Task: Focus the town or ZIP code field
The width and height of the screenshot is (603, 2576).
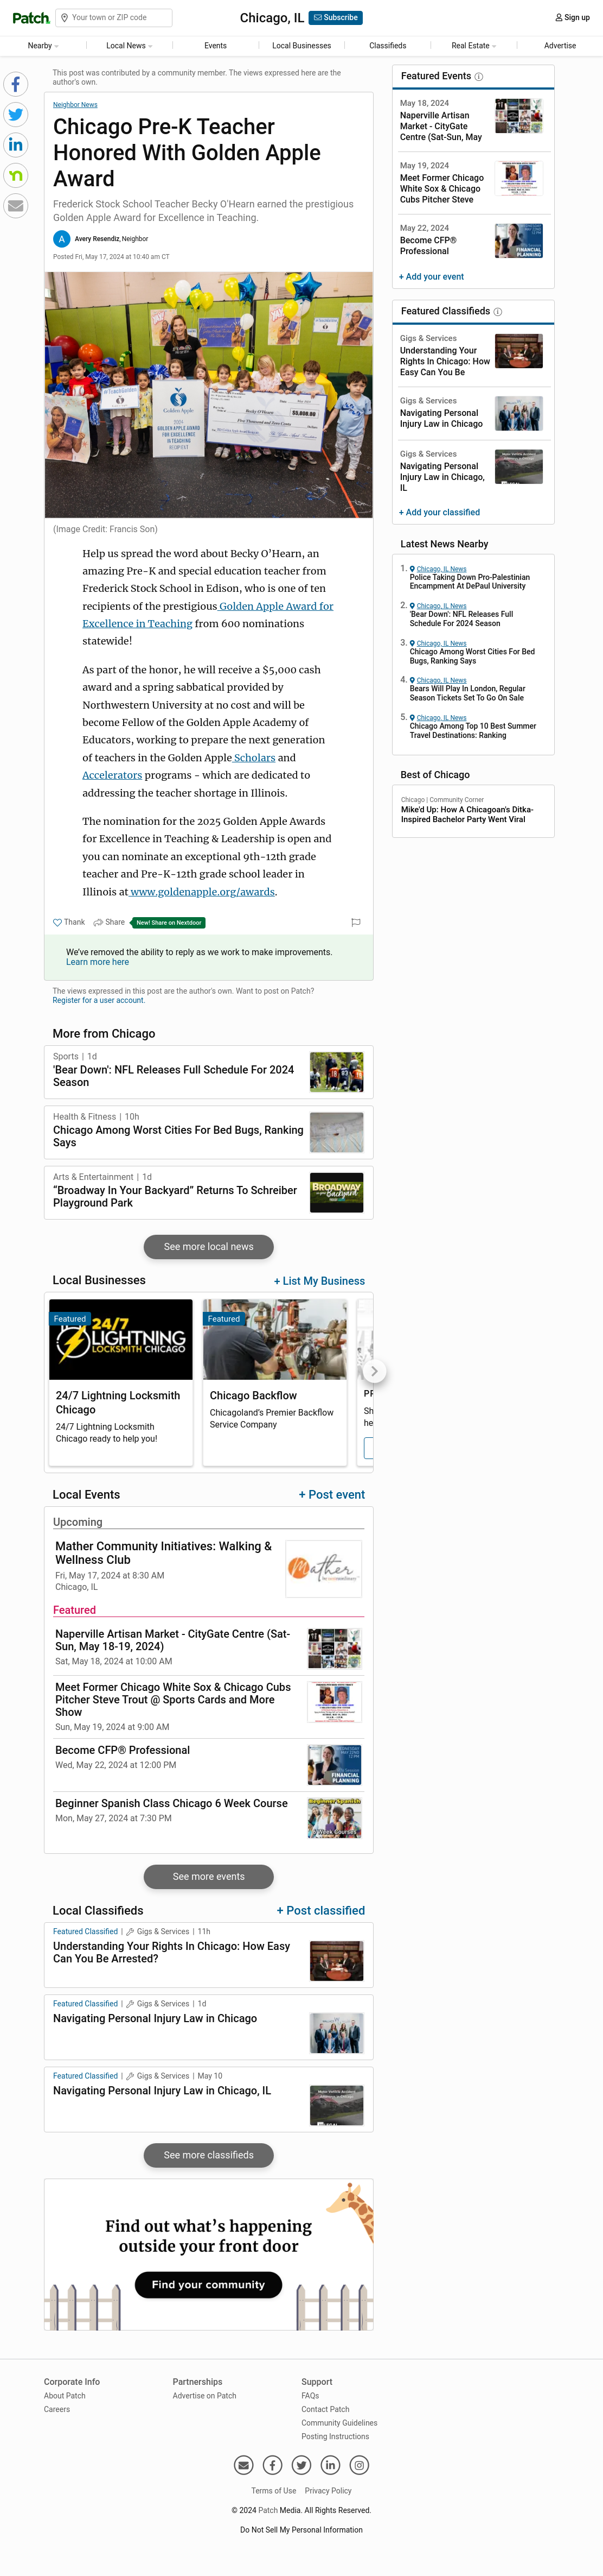Action: click(x=113, y=18)
